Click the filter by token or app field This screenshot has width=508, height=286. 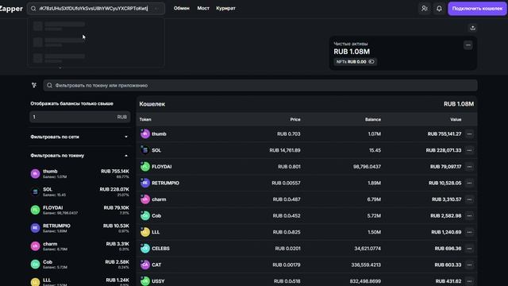260,85
